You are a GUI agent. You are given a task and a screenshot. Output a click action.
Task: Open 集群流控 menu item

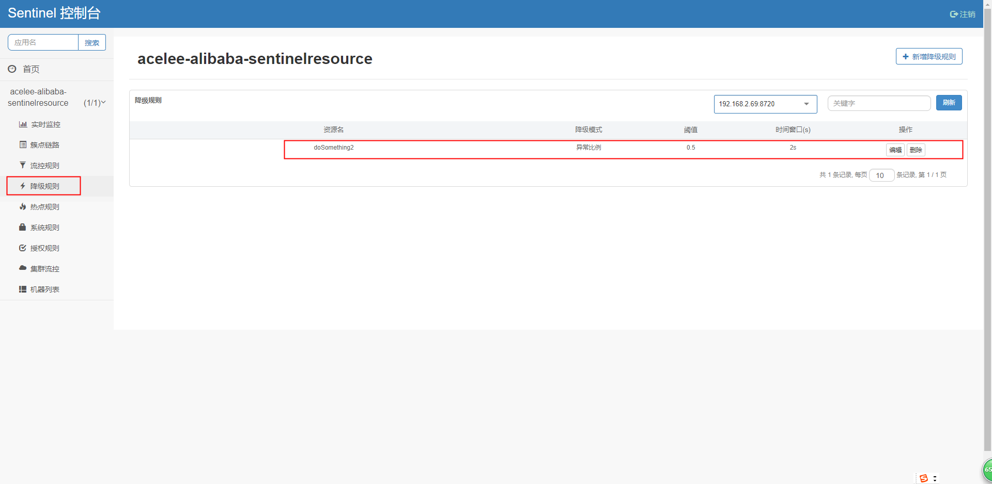[x=45, y=269]
